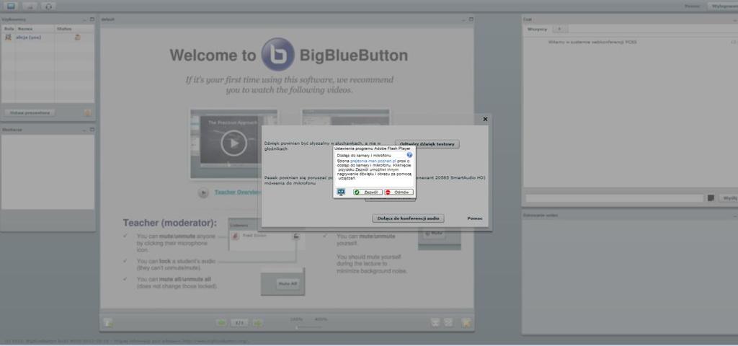Click the raise hand icon in users panel
Image resolution: width=738 pixels, height=346 pixels.
coord(87,113)
